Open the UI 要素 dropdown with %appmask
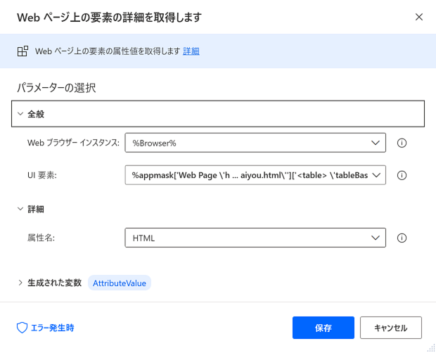The image size is (436, 353). point(255,175)
